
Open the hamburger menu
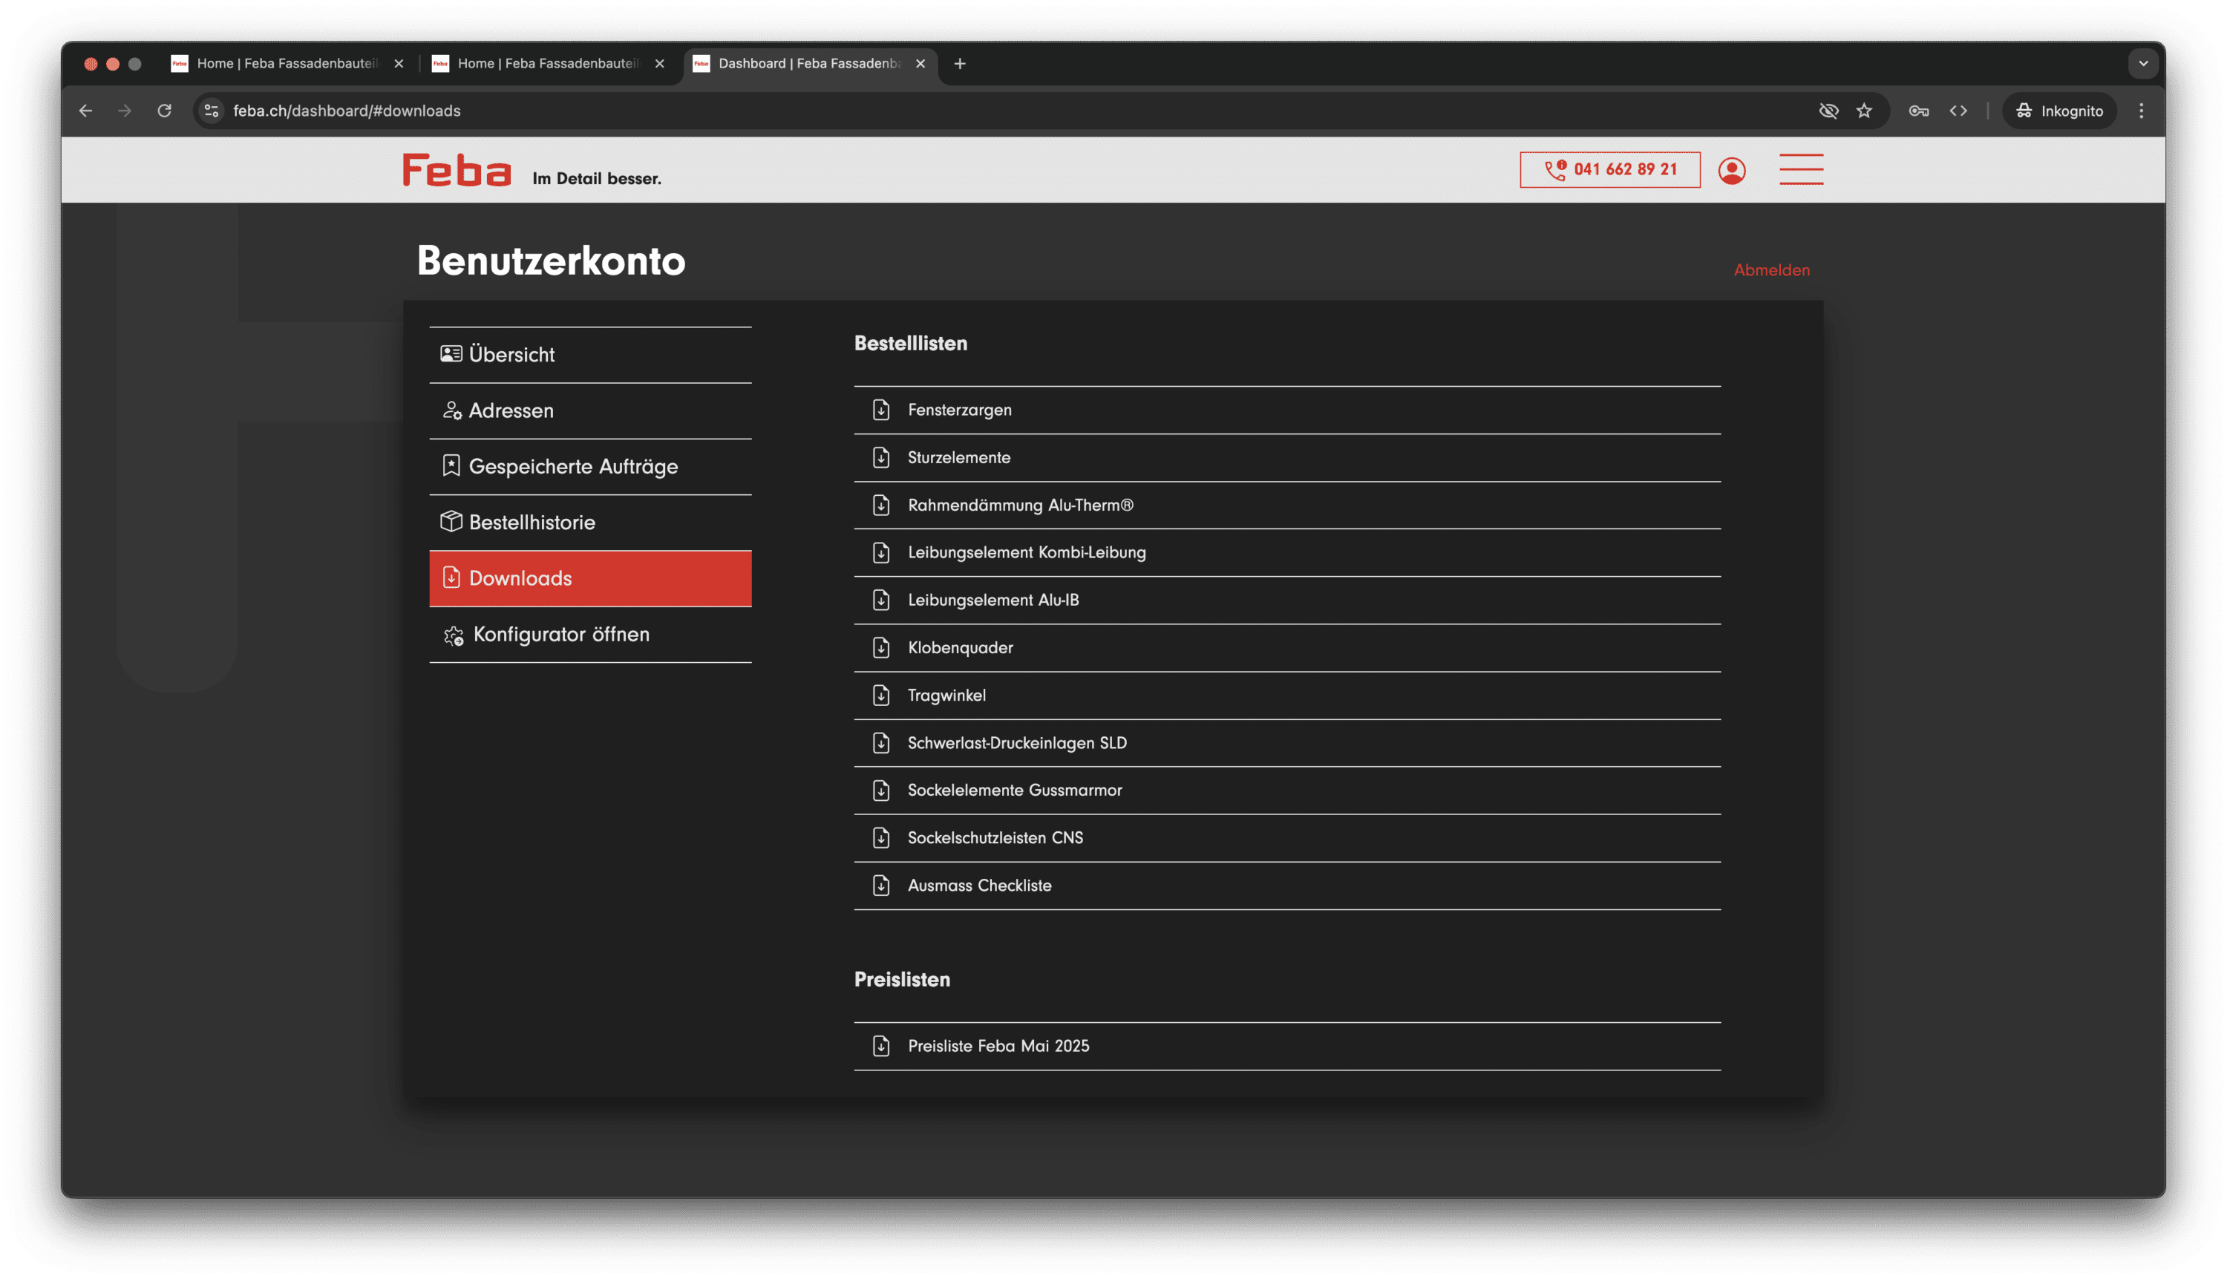1801,169
